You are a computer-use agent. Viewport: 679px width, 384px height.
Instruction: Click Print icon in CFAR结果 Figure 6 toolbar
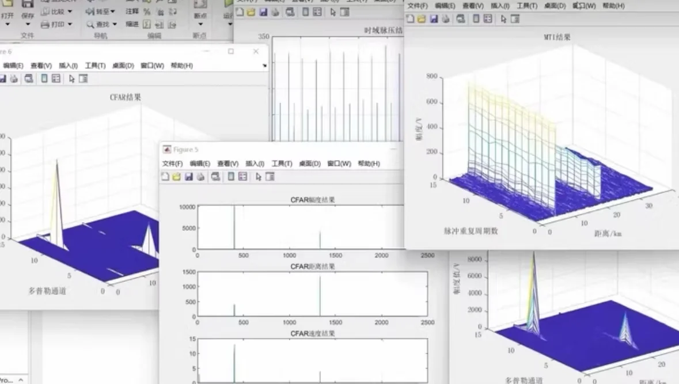[14, 79]
